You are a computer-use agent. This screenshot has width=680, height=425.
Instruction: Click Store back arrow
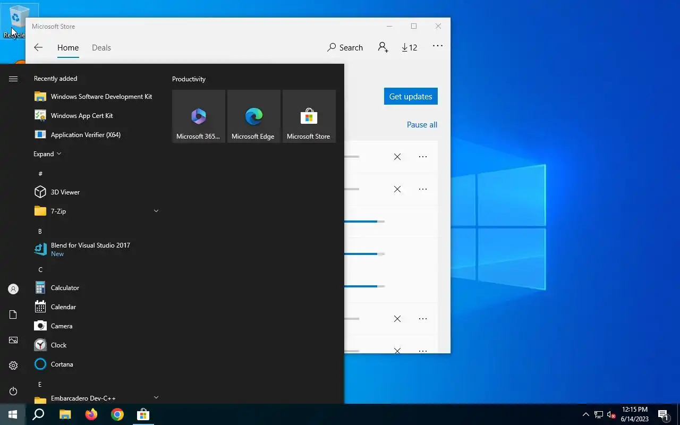38,47
